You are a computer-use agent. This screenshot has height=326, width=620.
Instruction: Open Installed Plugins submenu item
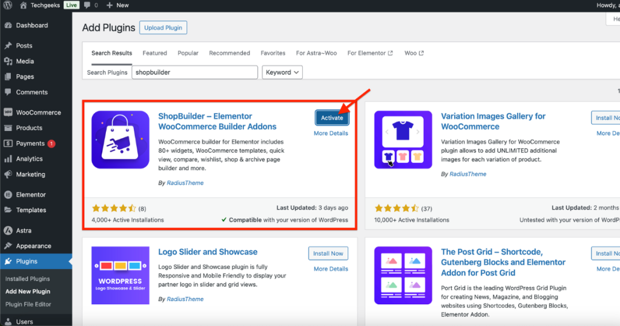coord(28,279)
